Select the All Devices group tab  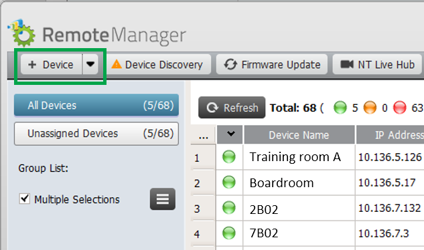click(96, 105)
